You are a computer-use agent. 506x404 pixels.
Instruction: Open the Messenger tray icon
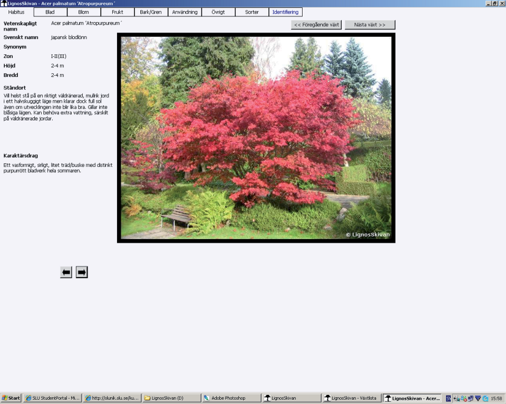(x=464, y=398)
